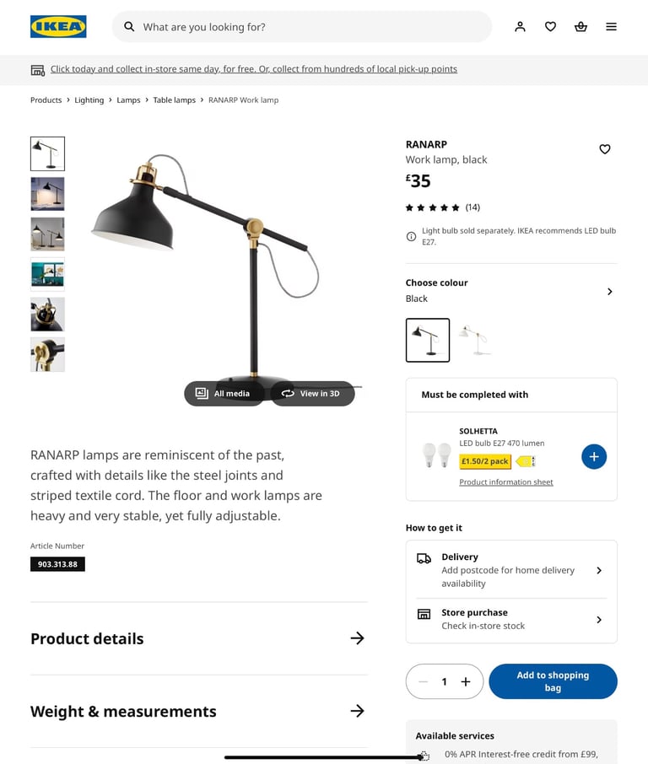This screenshot has height=764, width=648.
Task: Open the wishlist heart icon in header
Action: pos(550,27)
